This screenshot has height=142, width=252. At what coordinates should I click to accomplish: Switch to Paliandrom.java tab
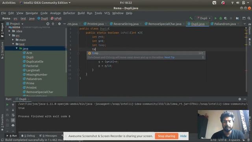pyautogui.click(x=225, y=24)
